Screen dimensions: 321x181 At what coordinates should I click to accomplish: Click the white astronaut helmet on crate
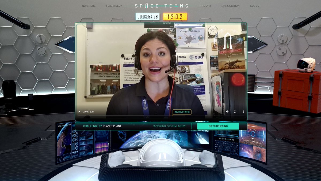point(306,65)
